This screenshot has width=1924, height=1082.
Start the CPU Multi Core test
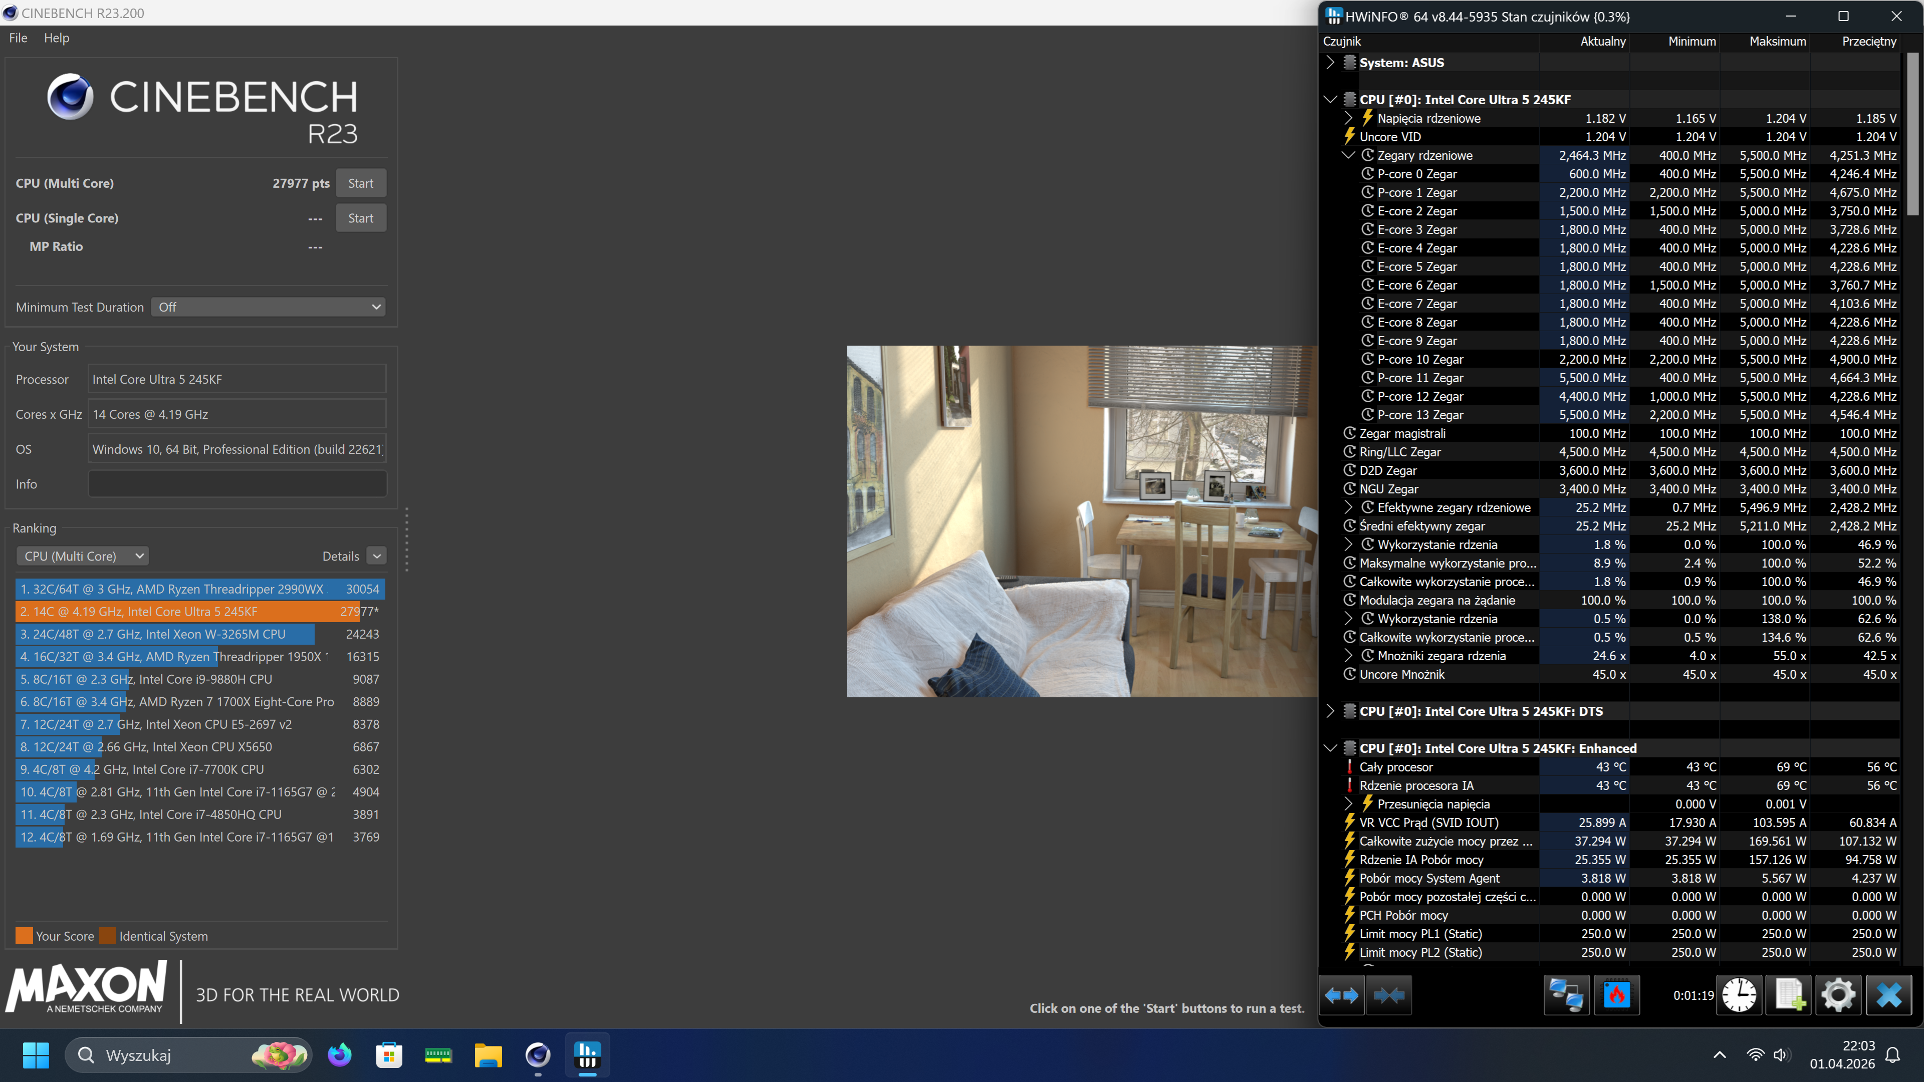coord(361,183)
